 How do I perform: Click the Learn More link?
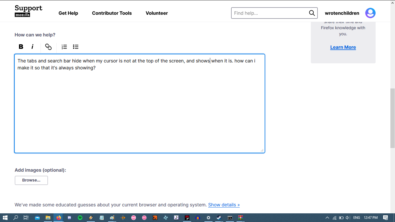point(343,47)
